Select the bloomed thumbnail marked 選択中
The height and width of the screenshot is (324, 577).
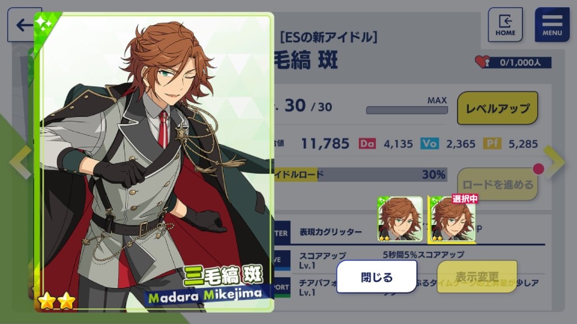coord(452,219)
